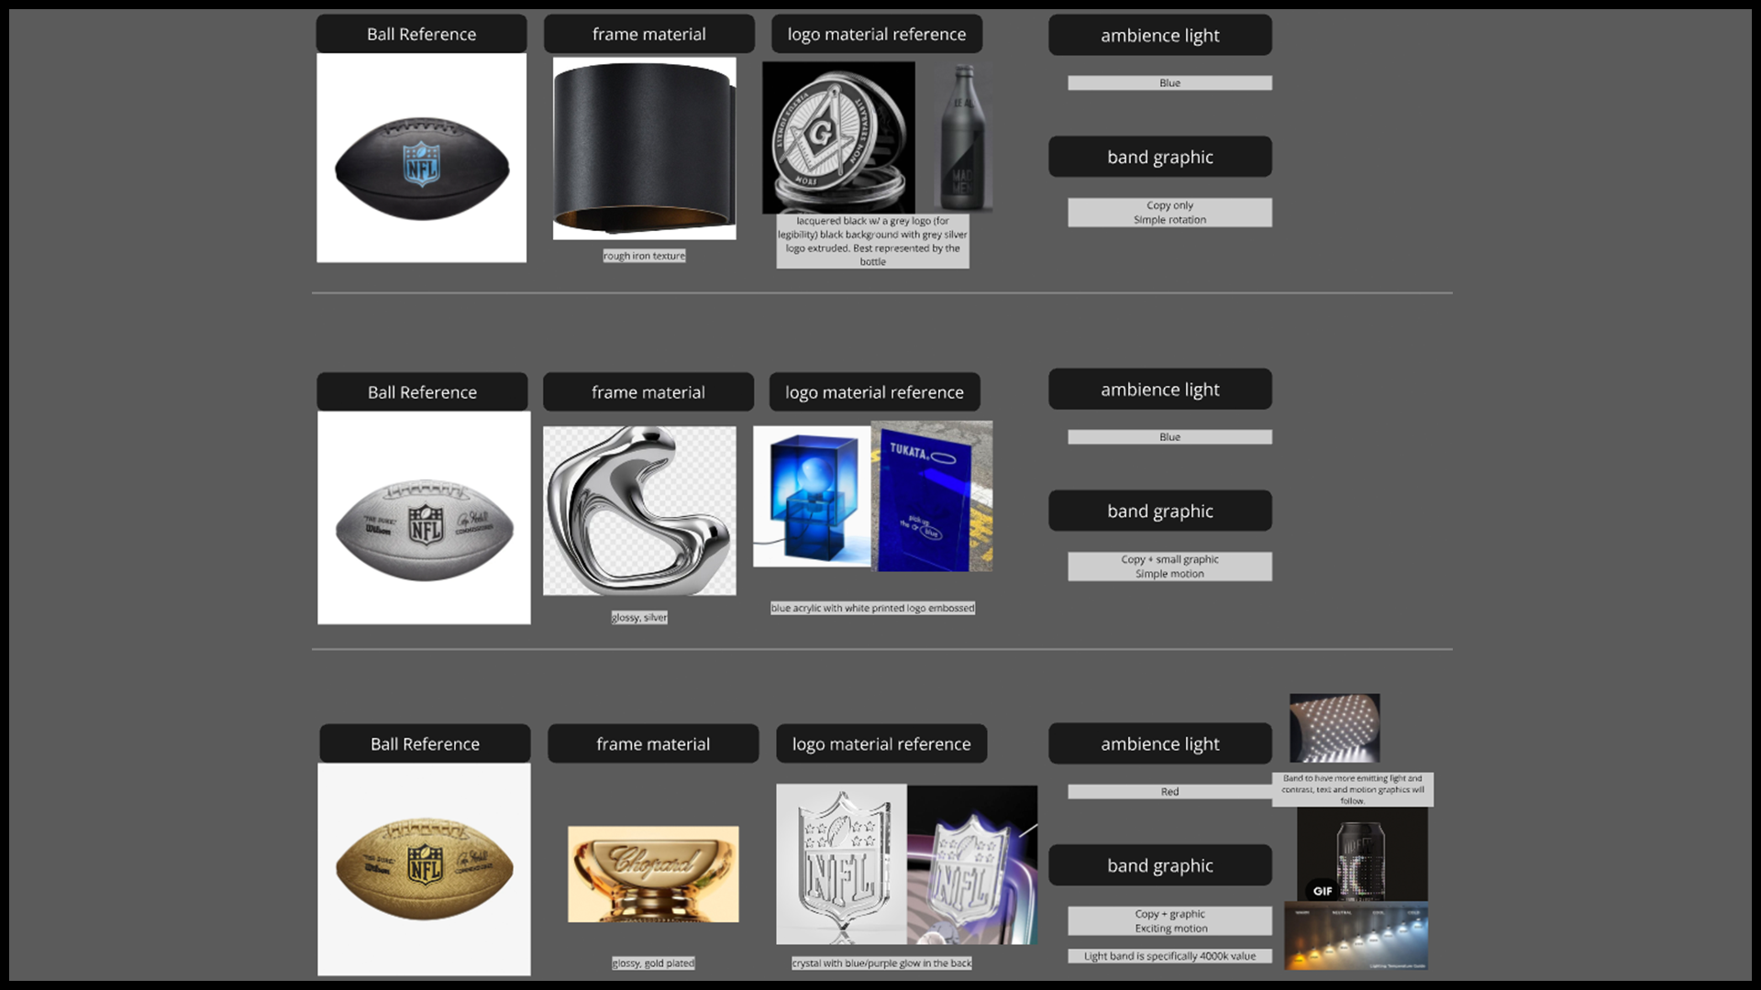Click the GIF badge on can image
Viewport: 1761px width, 990px height.
coord(1322,890)
